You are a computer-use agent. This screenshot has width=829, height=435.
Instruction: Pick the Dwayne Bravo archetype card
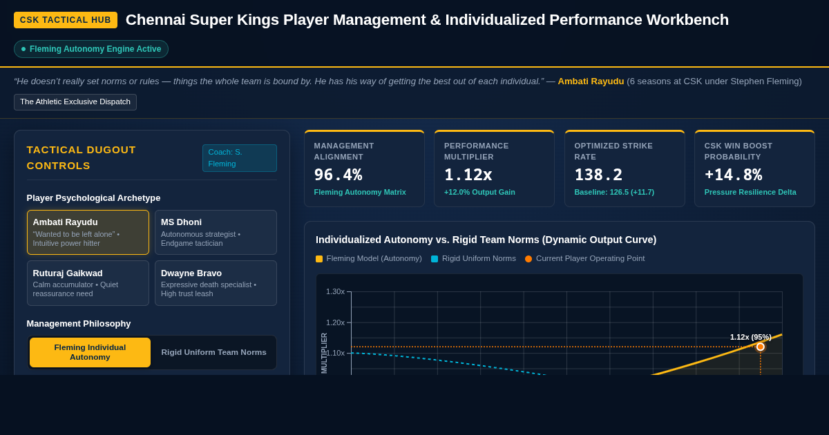[x=216, y=283]
